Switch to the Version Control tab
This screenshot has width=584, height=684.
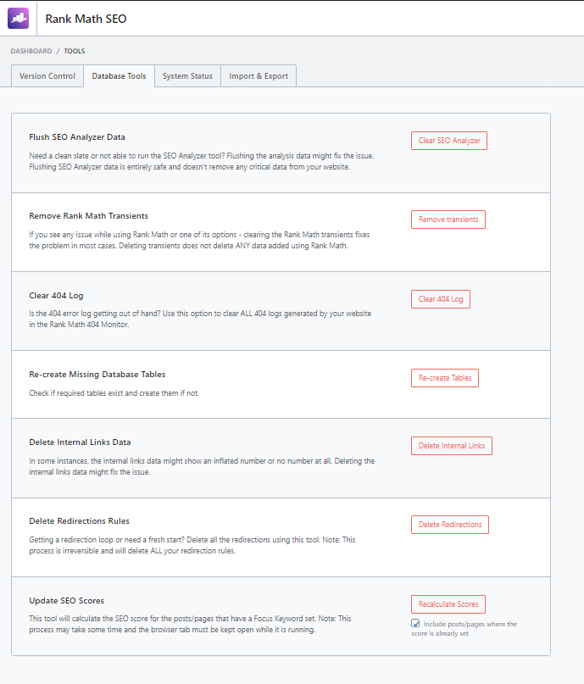(47, 76)
